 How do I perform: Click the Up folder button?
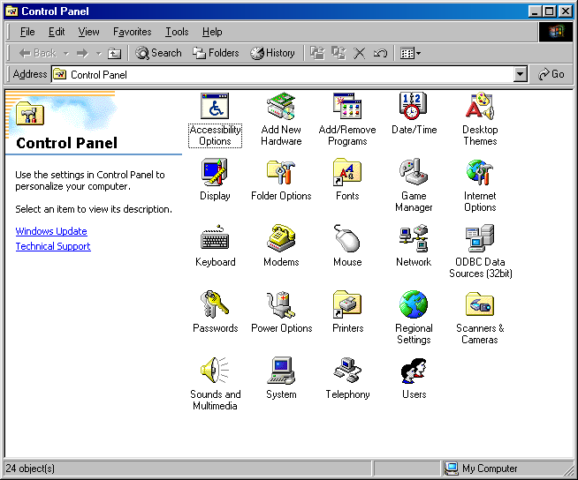[114, 54]
